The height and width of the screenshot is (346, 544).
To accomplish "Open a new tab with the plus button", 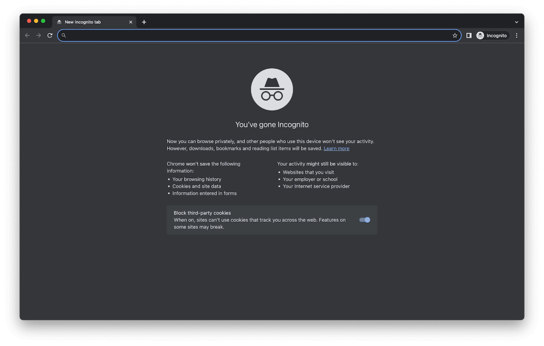I will [x=144, y=22].
